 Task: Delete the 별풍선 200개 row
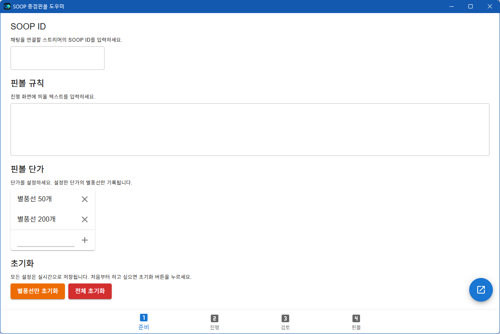[x=84, y=219]
